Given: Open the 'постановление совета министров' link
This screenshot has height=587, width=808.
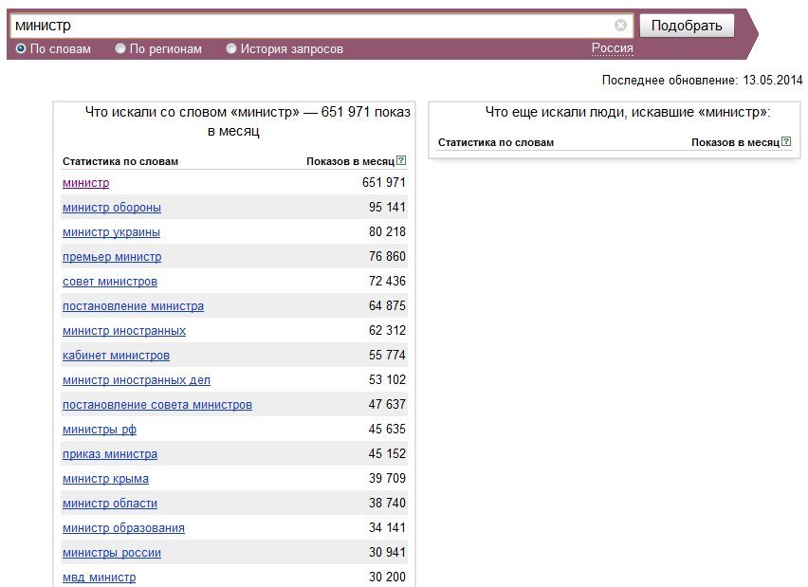Looking at the screenshot, I should [x=157, y=405].
